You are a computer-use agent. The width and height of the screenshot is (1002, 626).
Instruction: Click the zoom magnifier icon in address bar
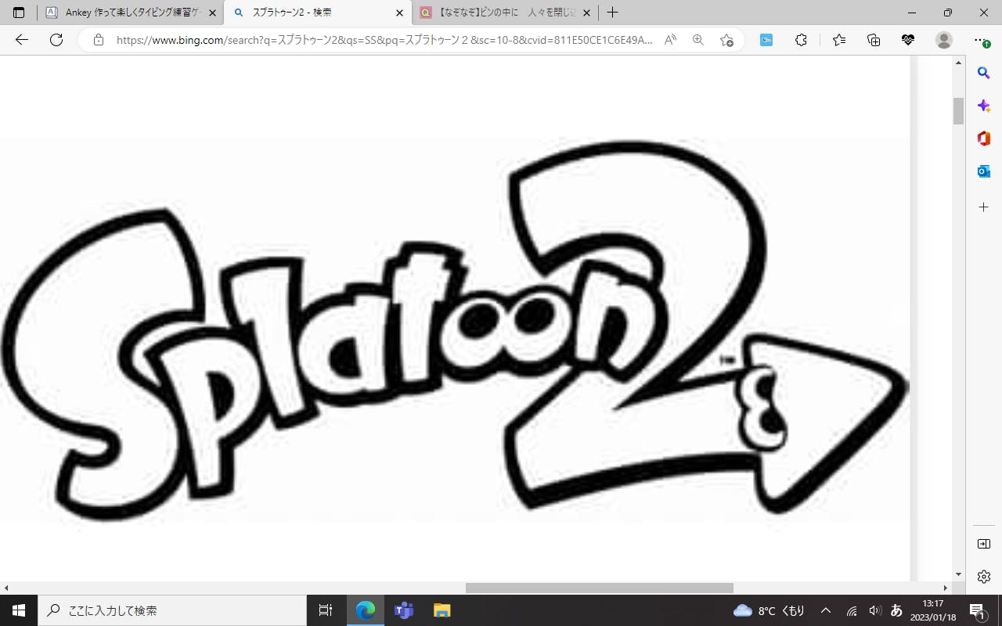pos(698,40)
